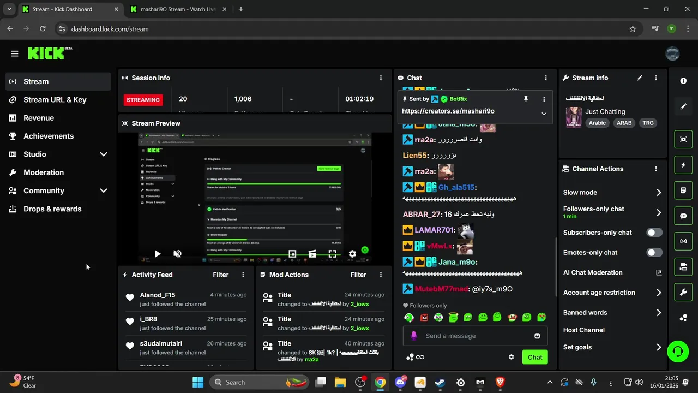
Task: Insert the red angry face emote
Action: click(424, 317)
